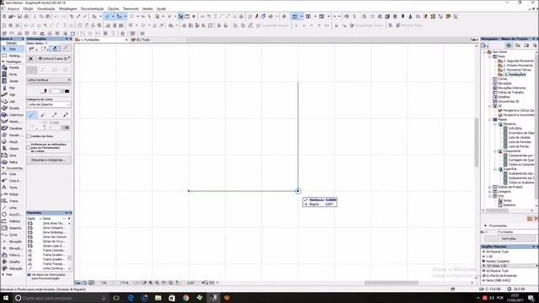Select the arrowhead at start option
The image size is (539, 303).
tap(43, 114)
